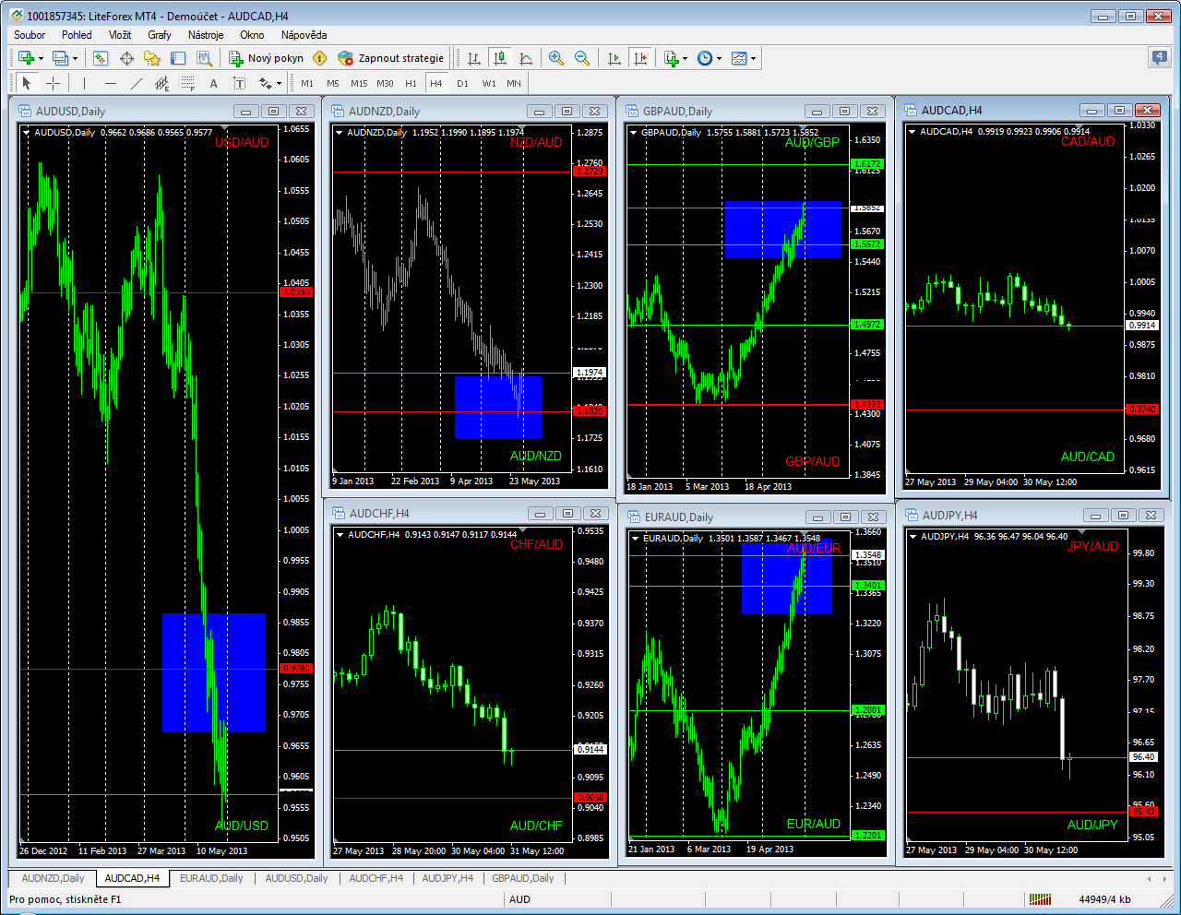Select the Equidistant Channel tool
The image size is (1181, 915).
161,83
